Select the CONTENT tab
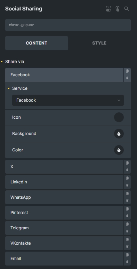This screenshot has height=269, width=137. (x=37, y=43)
